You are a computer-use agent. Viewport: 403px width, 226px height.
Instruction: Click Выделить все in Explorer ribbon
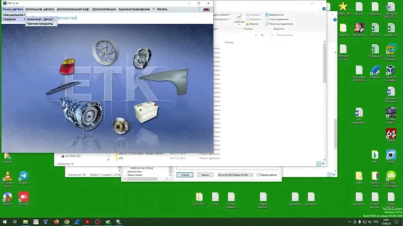click(277, 15)
